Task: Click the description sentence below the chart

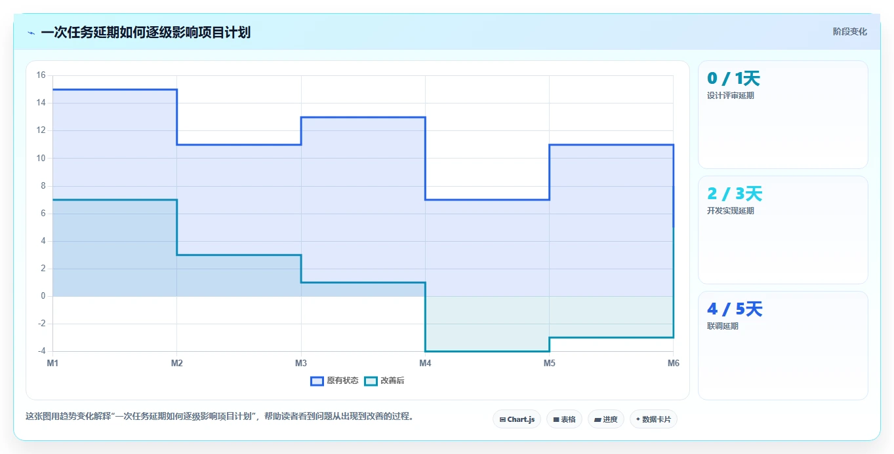Action: (x=220, y=417)
